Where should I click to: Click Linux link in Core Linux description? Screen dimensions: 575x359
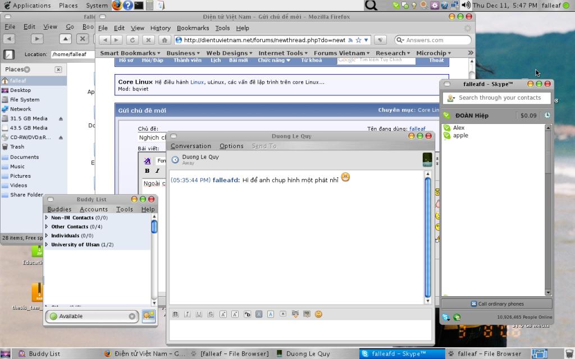tap(197, 82)
